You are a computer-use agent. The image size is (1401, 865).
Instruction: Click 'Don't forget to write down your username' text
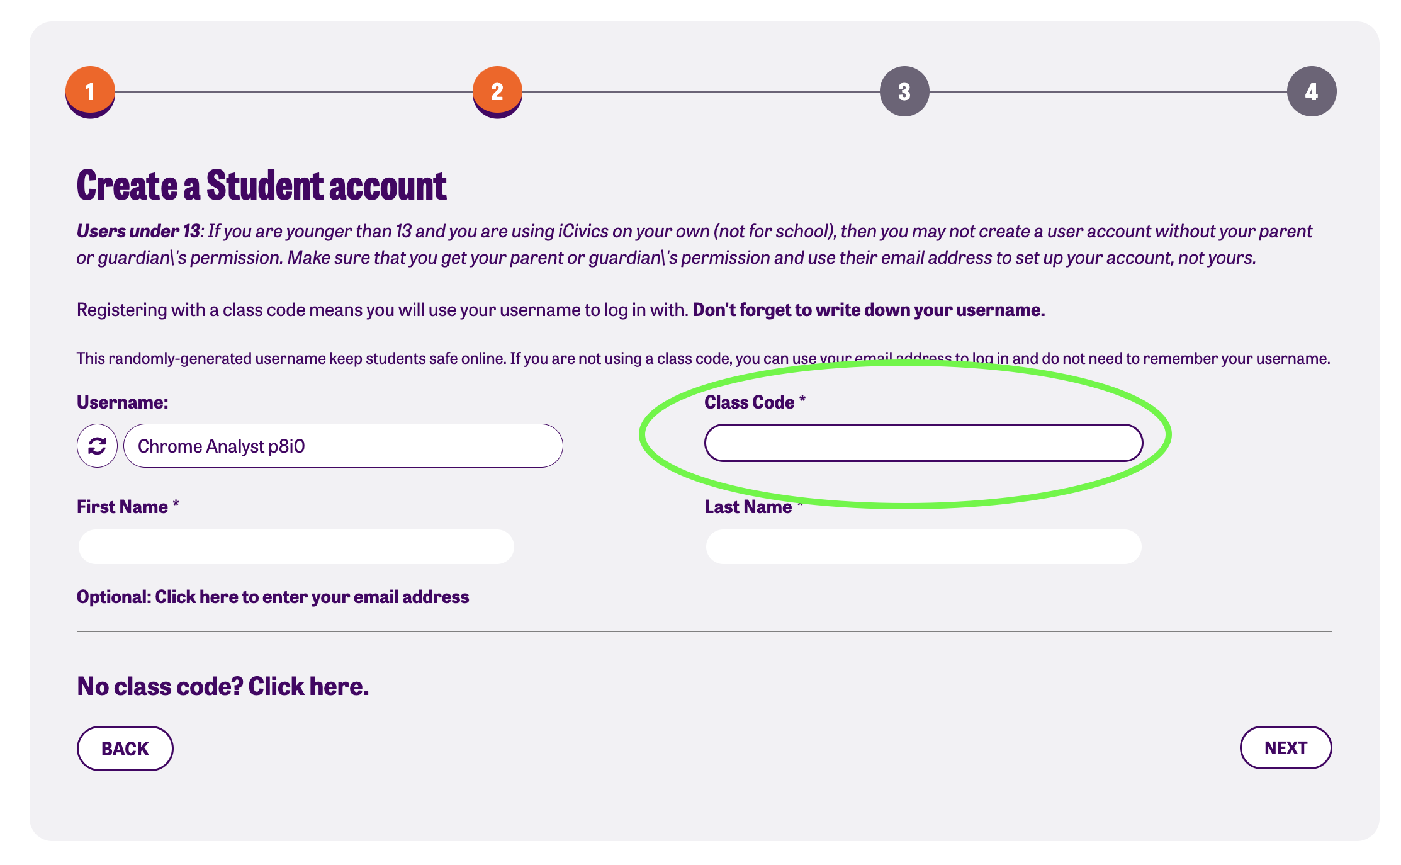pos(869,310)
